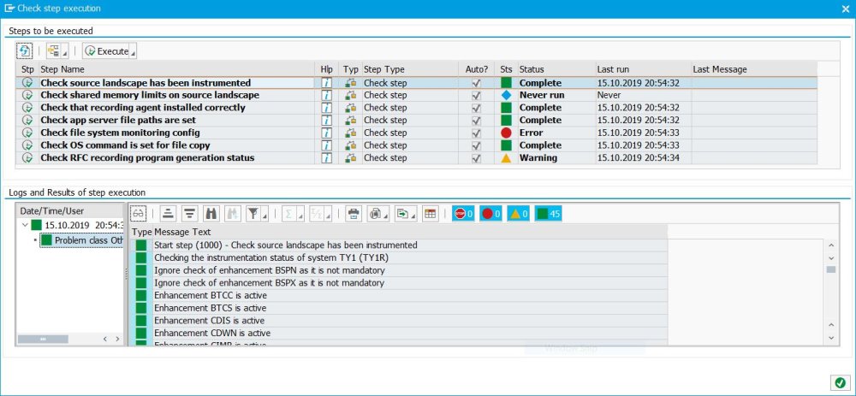Toggle Auto checkbox for 'Check source landscape has been instrumented'
856x396 pixels.
pos(477,83)
